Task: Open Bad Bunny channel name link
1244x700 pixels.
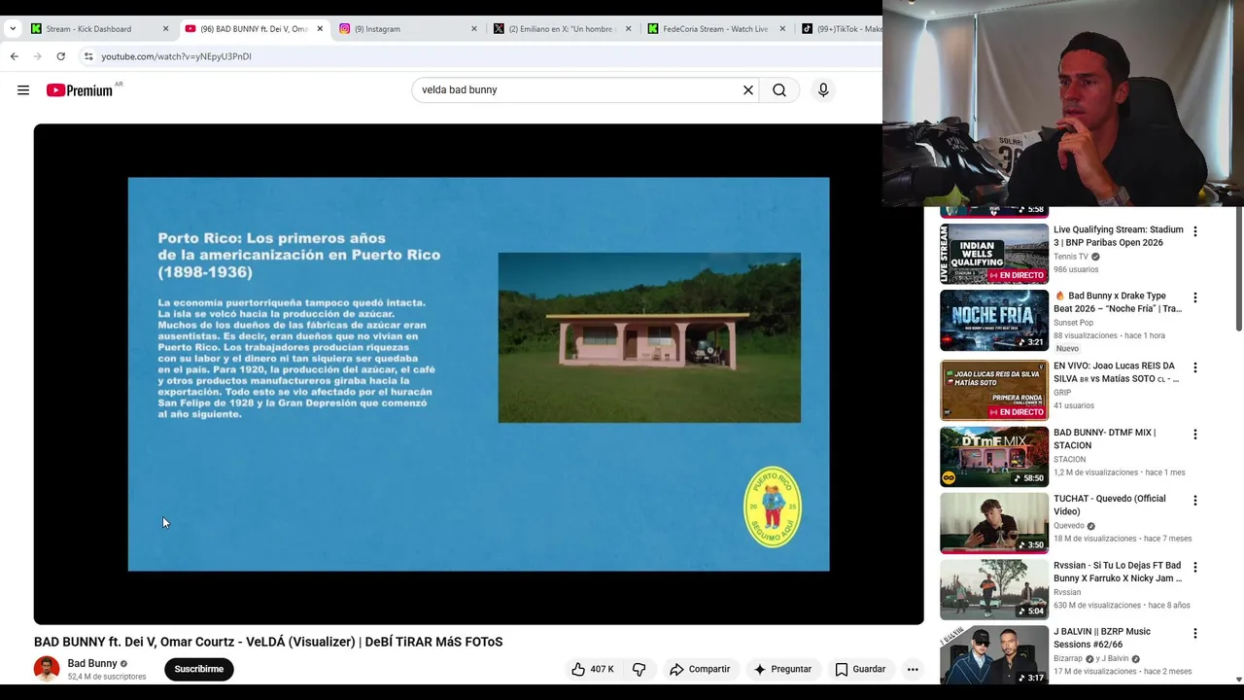Action: pyautogui.click(x=92, y=664)
